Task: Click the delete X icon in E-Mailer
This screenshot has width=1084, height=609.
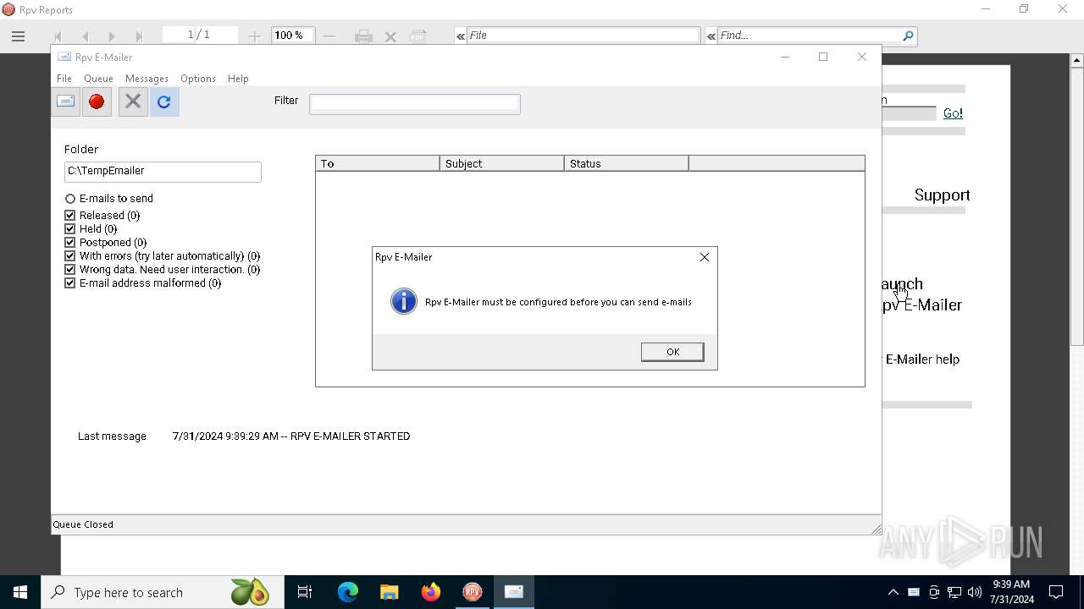Action: tap(133, 101)
